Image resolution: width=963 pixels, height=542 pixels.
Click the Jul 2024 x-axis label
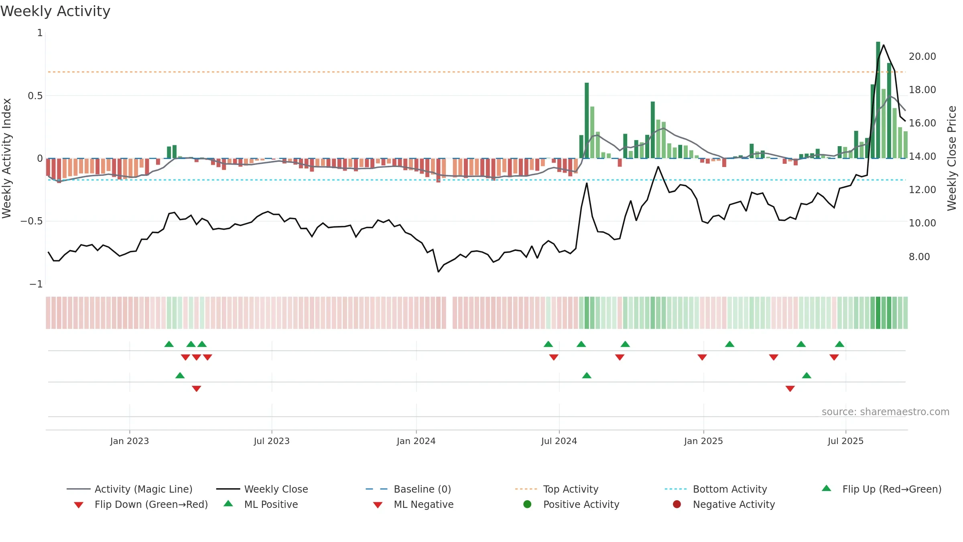click(559, 441)
